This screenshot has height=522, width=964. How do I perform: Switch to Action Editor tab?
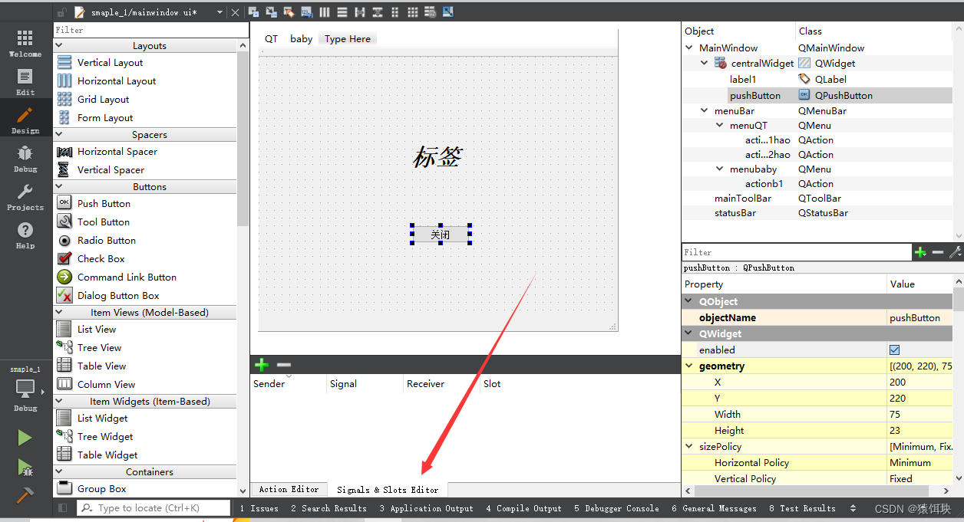coord(289,489)
